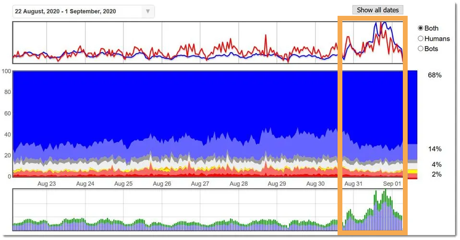
Task: Select the Bots radio option
Action: tap(421, 48)
